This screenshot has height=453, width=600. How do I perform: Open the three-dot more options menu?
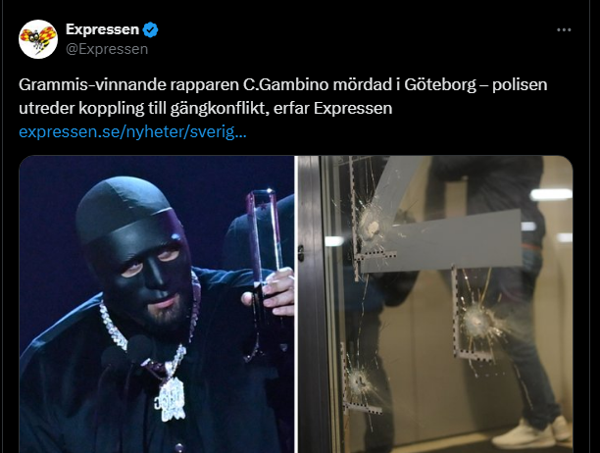(564, 29)
